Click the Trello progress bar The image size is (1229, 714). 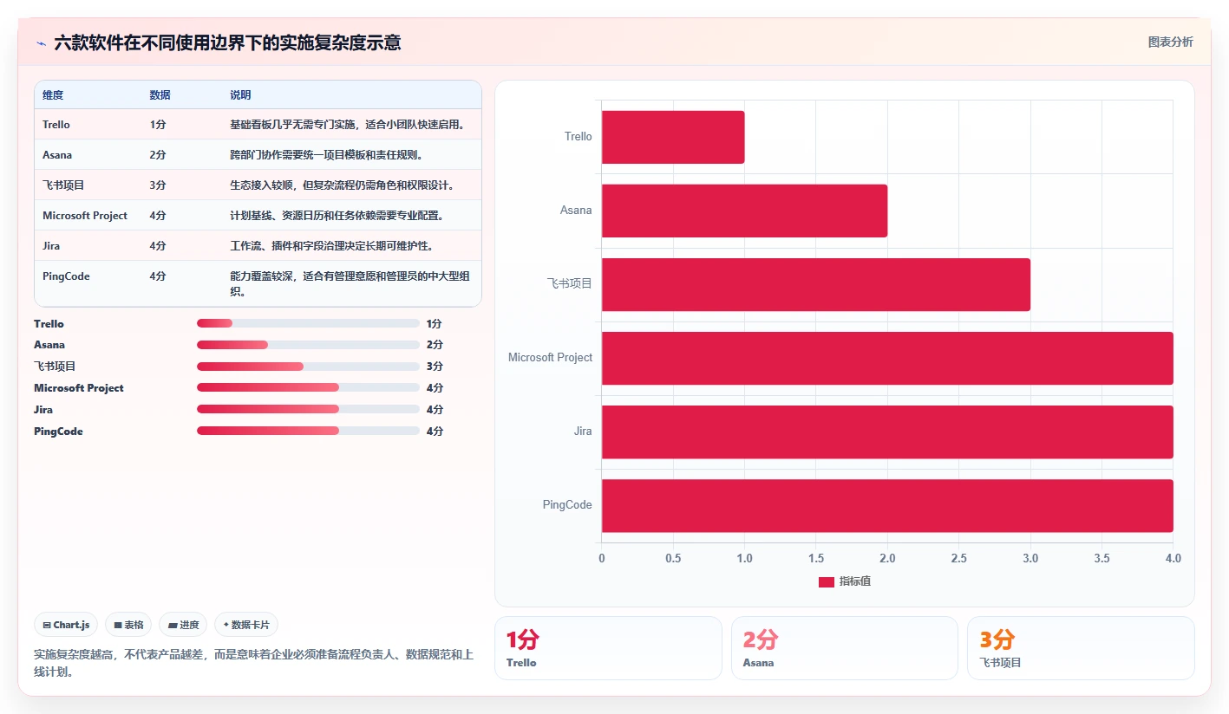click(308, 323)
